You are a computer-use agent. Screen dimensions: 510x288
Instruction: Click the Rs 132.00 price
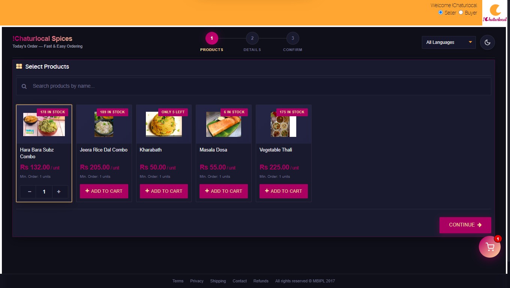click(35, 167)
